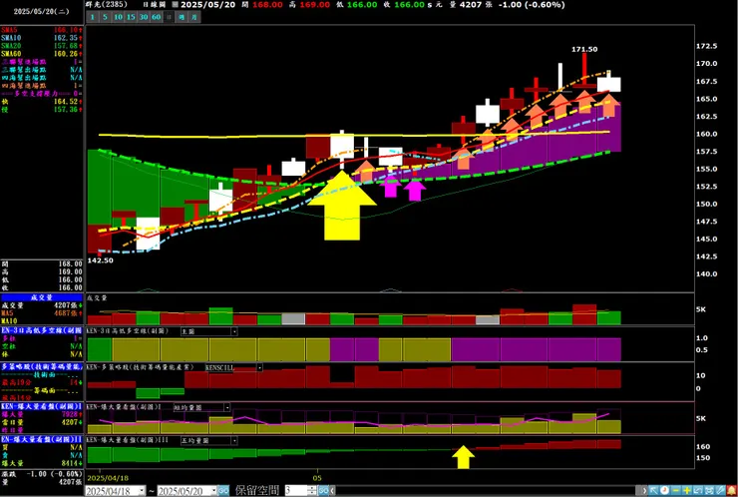Click the 171.50 high price label
This screenshot has width=738, height=497.
click(584, 49)
